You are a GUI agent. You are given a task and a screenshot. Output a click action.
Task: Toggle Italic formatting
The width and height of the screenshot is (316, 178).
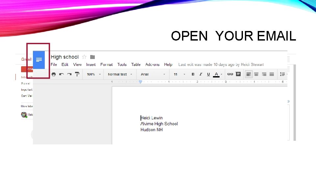(x=201, y=74)
